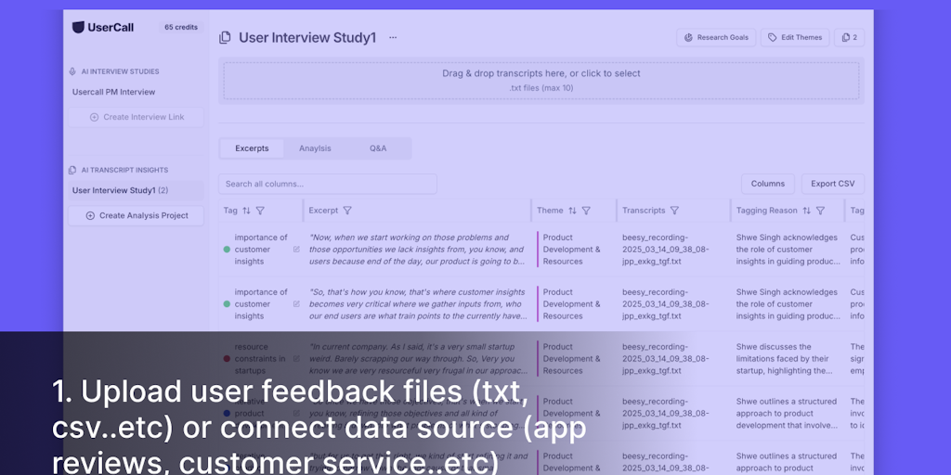Select Usercall PM Interview study
This screenshot has height=475, width=951.
pos(113,92)
